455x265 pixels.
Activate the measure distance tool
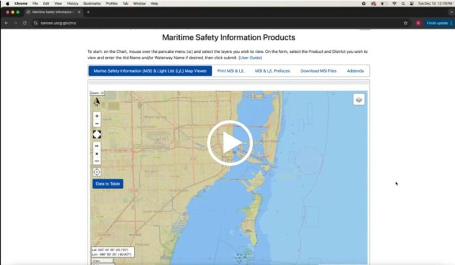97,147
